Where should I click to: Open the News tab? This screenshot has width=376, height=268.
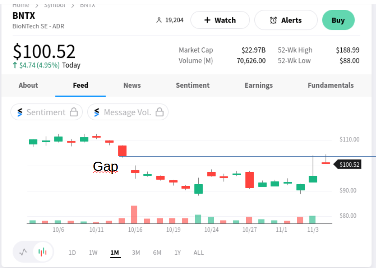(x=132, y=85)
